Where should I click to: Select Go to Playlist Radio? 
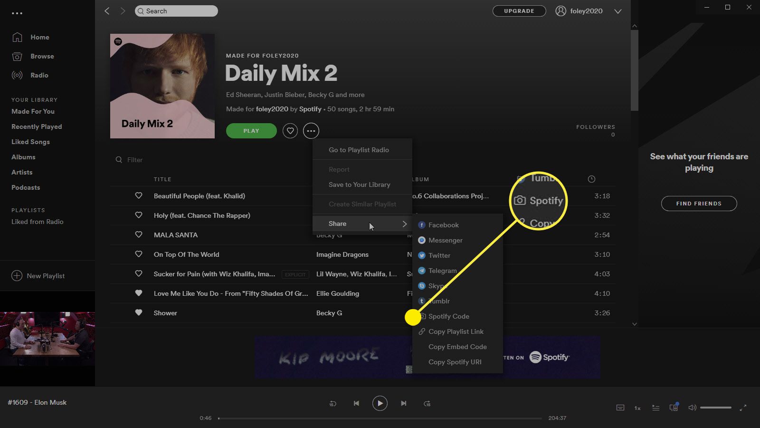[362, 150]
